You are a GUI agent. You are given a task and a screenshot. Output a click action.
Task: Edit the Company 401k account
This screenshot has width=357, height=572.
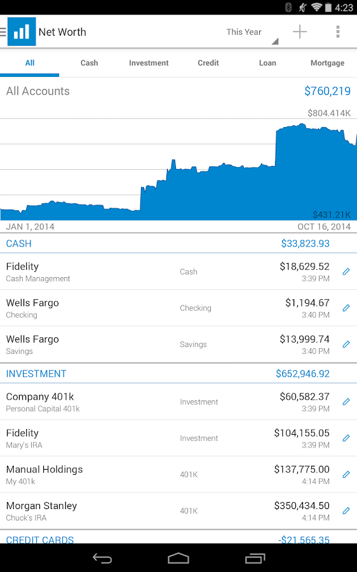coord(346,402)
